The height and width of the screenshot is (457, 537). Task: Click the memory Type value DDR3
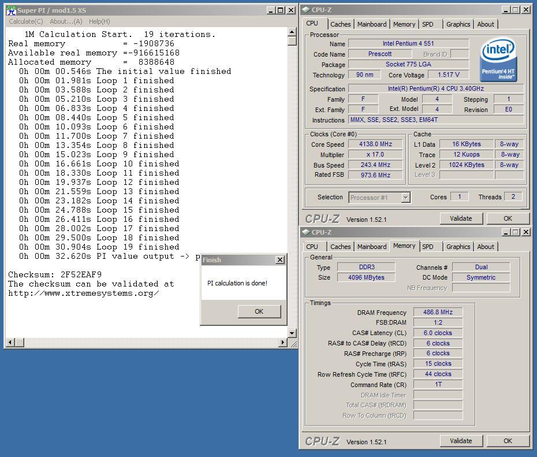tap(367, 267)
